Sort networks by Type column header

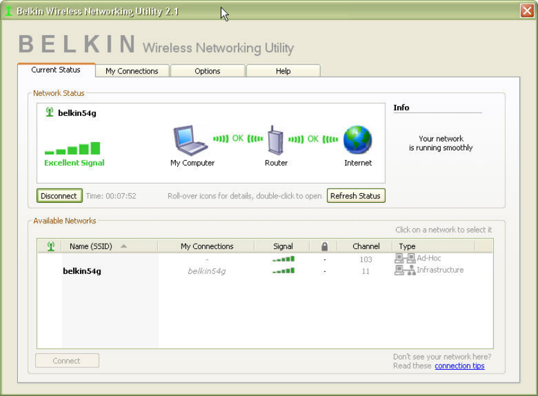pyautogui.click(x=434, y=246)
